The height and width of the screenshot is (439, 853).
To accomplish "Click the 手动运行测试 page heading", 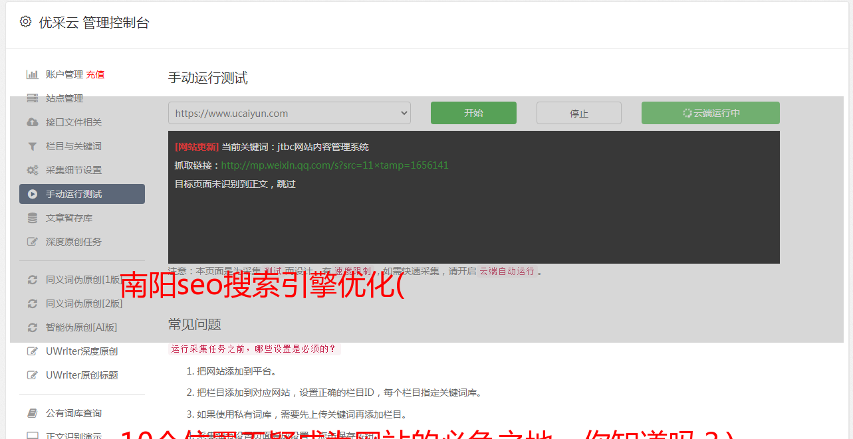I will [208, 78].
